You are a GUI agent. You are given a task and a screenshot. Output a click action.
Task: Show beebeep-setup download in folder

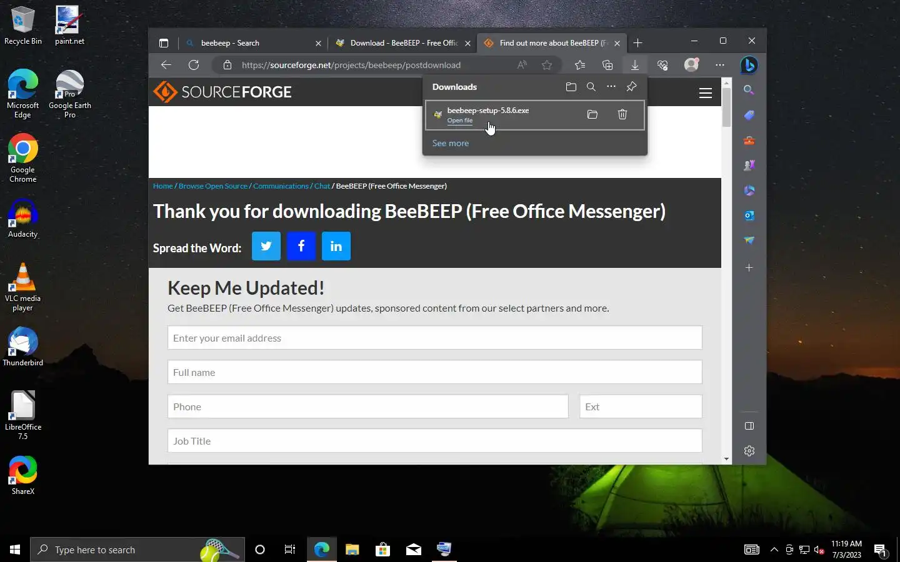[x=592, y=114]
